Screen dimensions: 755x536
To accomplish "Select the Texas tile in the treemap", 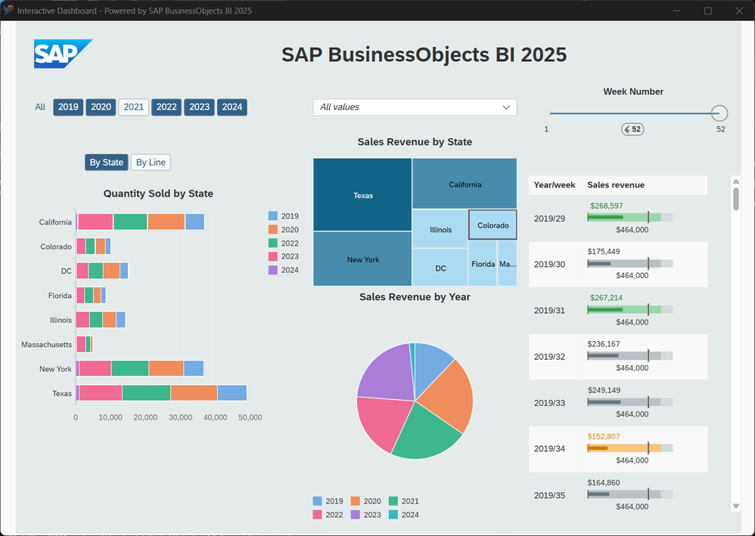I will click(x=362, y=195).
